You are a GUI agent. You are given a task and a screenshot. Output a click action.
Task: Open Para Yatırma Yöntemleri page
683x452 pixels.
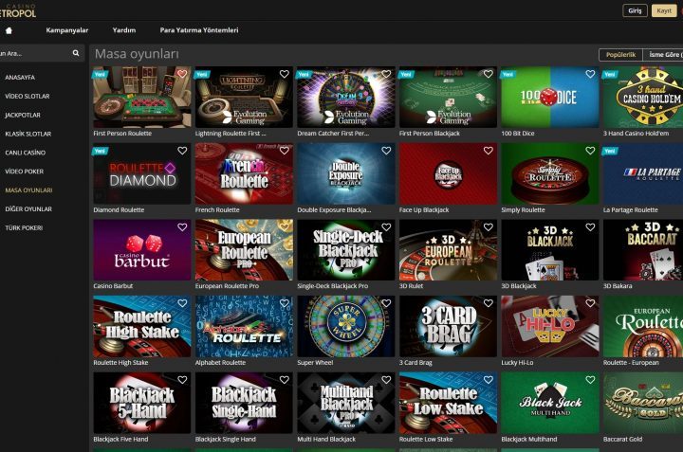pos(199,30)
